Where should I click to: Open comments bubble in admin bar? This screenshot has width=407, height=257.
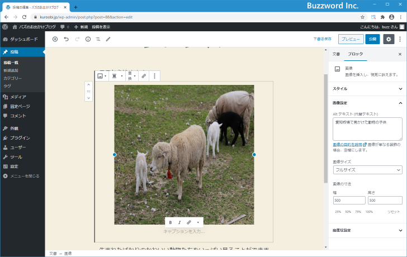pyautogui.click(x=64, y=27)
